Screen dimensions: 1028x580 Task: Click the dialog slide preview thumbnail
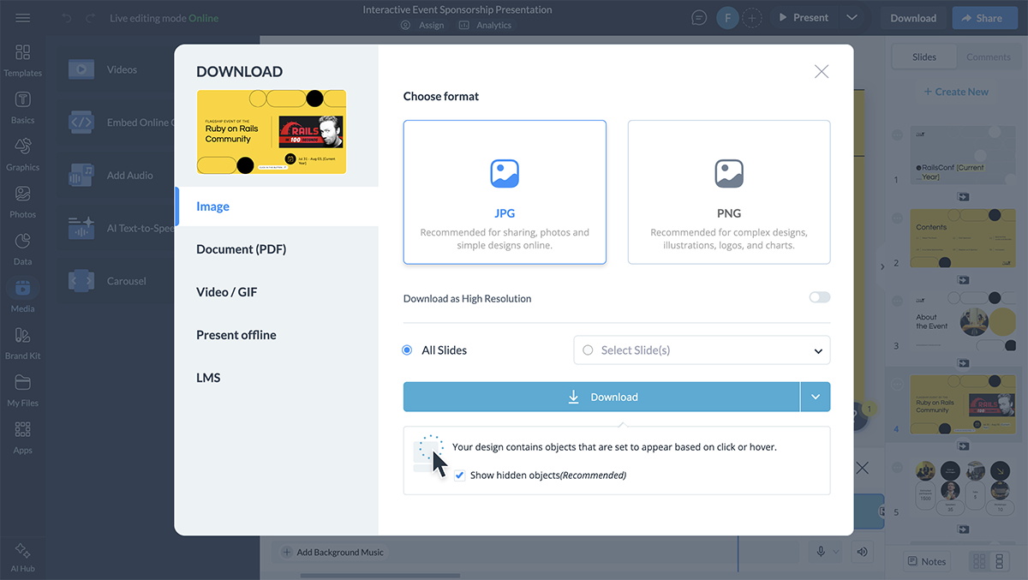click(x=272, y=132)
